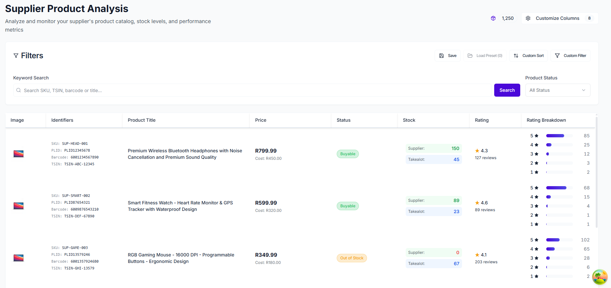The width and height of the screenshot is (611, 288).
Task: Click the palm tree island floating icon
Action: pos(600,277)
